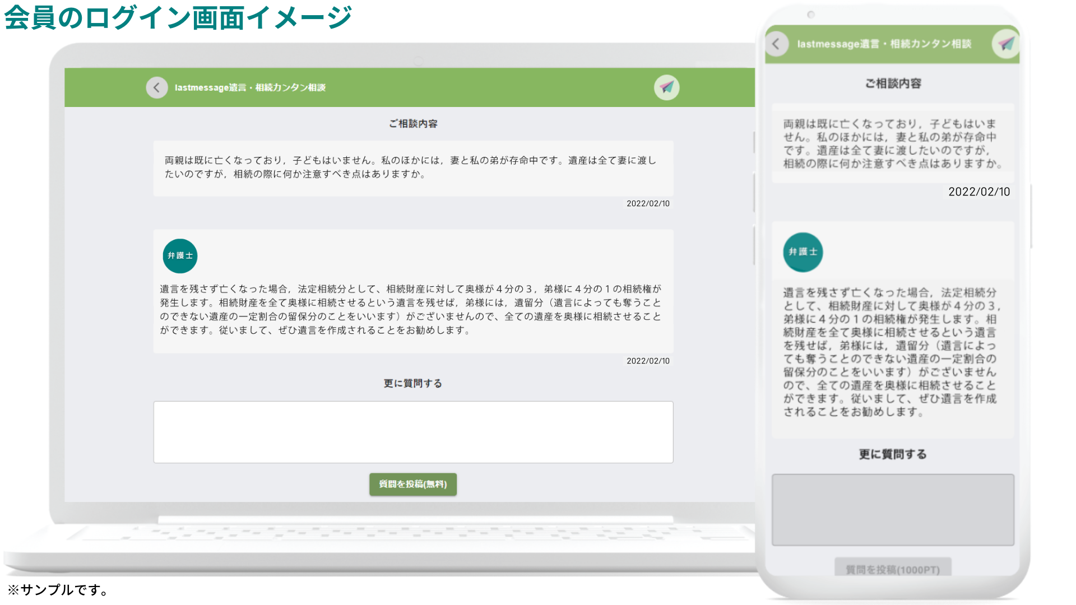Tap the back arrow in phone header
Viewport: 1076px width, 605px height.
776,44
